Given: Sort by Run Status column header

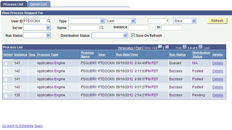Looking at the screenshot, I should tap(177, 54).
